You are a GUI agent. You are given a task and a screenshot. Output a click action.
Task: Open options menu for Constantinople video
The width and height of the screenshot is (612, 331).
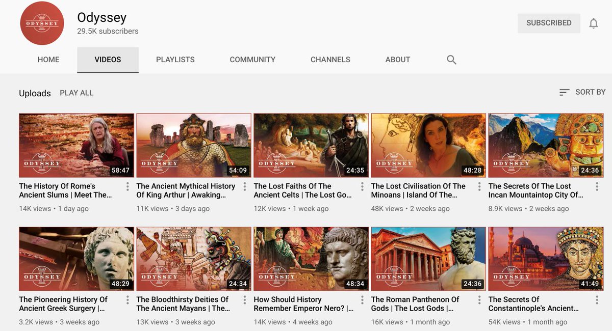[x=597, y=300]
